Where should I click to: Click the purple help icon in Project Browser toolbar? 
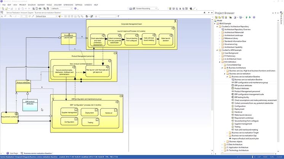point(254,17)
